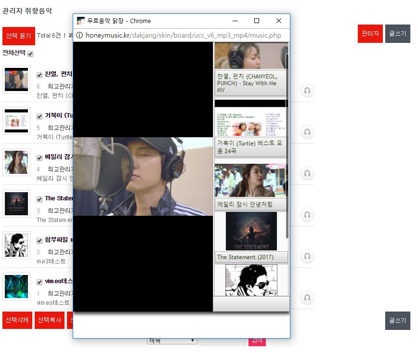Click the popup window's title bar favicon
This screenshot has height=353, width=418.
click(81, 21)
